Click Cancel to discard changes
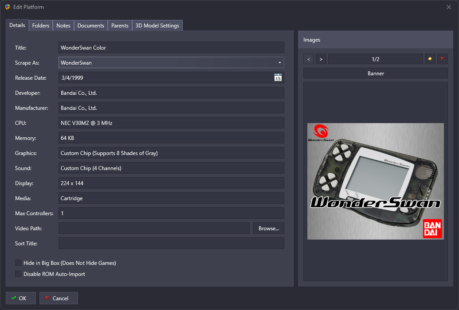The image size is (459, 310). pyautogui.click(x=59, y=298)
